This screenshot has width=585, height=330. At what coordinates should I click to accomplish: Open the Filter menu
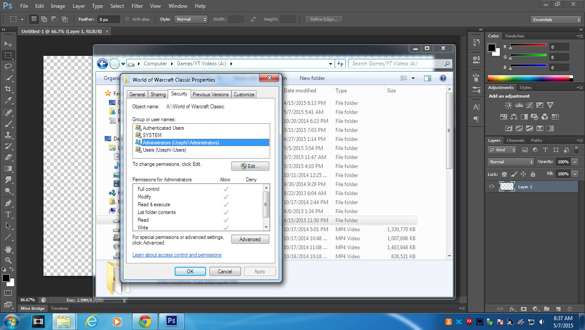137,6
